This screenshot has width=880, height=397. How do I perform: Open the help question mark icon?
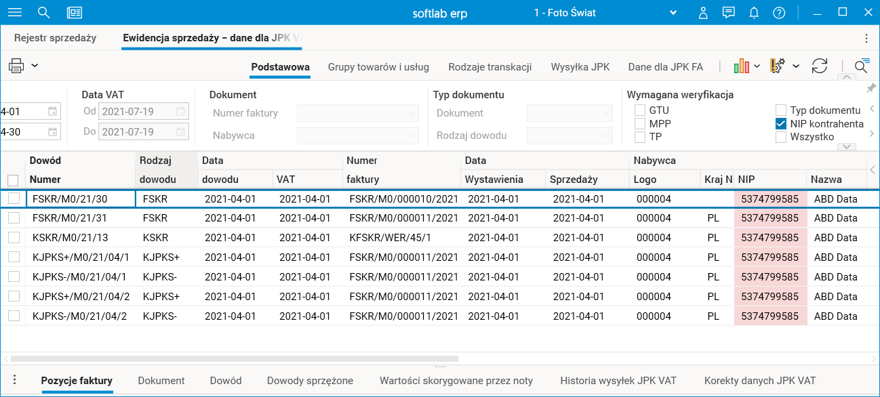pos(779,13)
